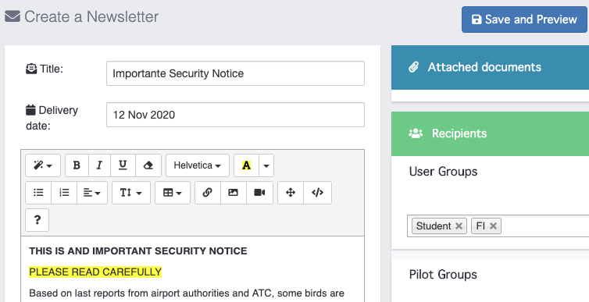Viewport: 589px width, 302px height.
Task: Click the icon beside the Title label
Action: (x=31, y=69)
